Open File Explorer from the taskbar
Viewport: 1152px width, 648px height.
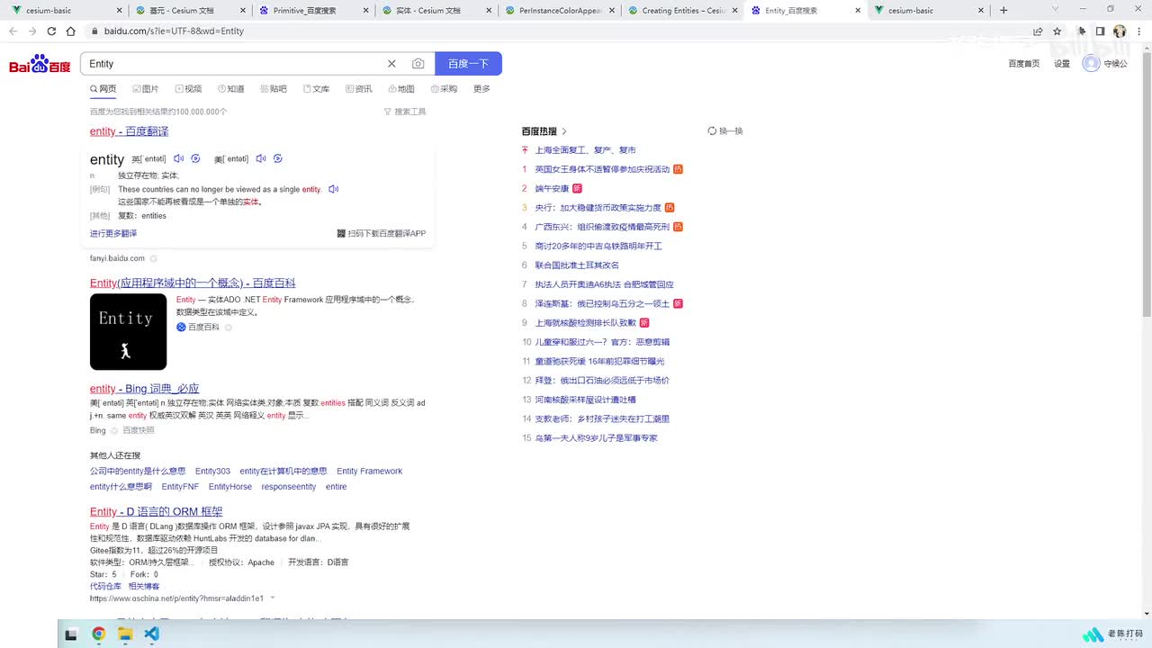click(125, 634)
